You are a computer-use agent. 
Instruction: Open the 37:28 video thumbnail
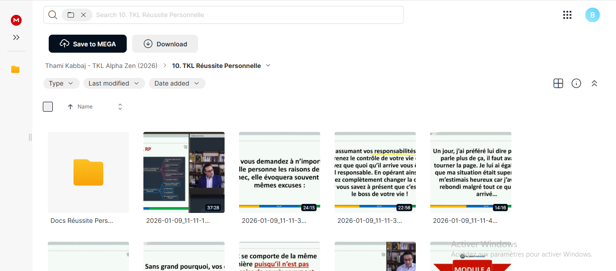[x=184, y=172]
